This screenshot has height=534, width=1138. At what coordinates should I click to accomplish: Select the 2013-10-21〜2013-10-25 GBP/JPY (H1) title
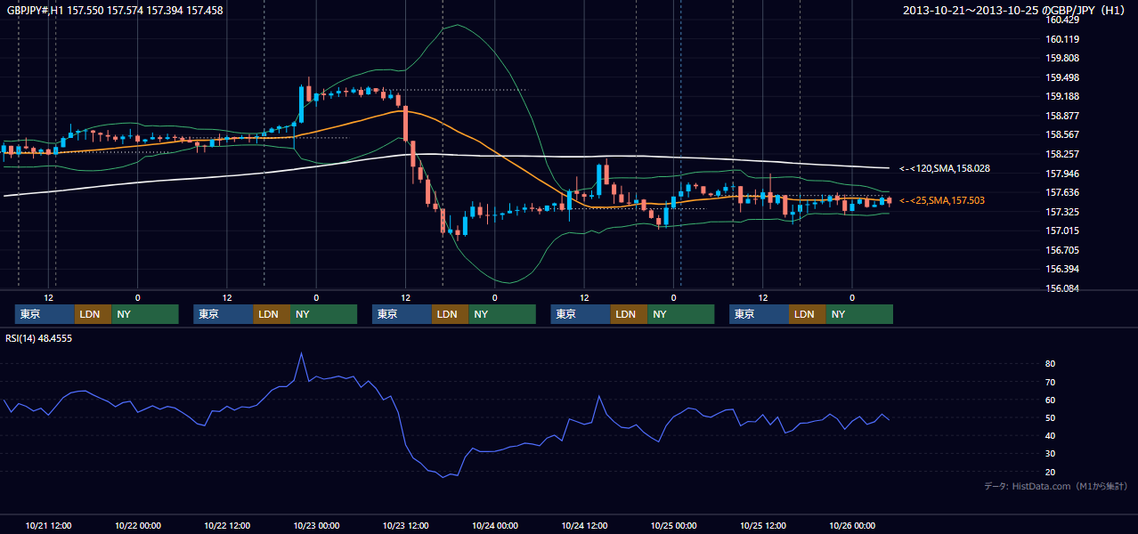click(1015, 11)
